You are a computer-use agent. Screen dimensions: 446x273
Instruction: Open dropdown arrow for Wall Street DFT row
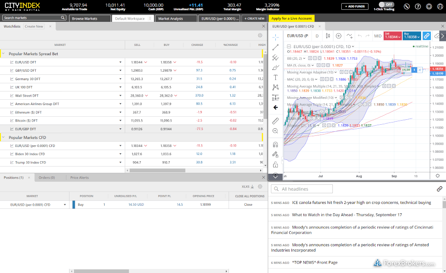pyautogui.click(x=120, y=96)
